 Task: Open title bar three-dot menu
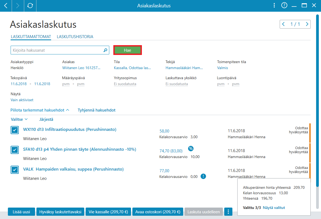pos(274,5)
